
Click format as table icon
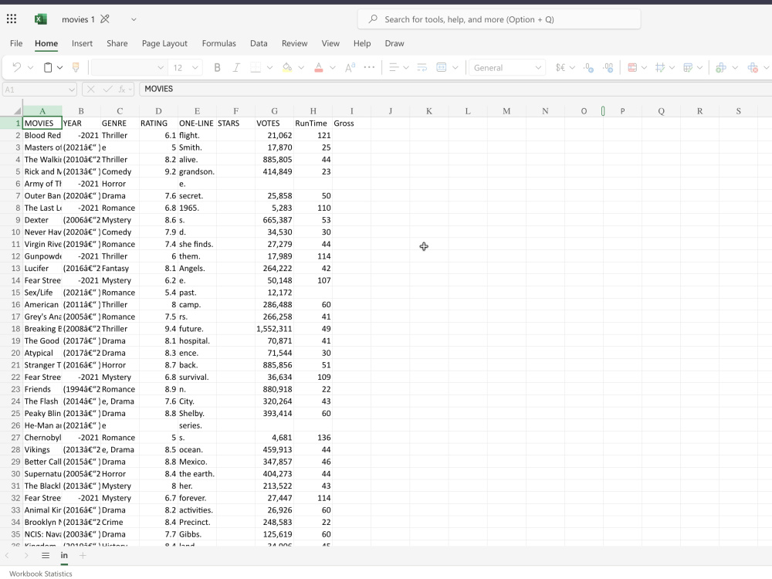(688, 67)
